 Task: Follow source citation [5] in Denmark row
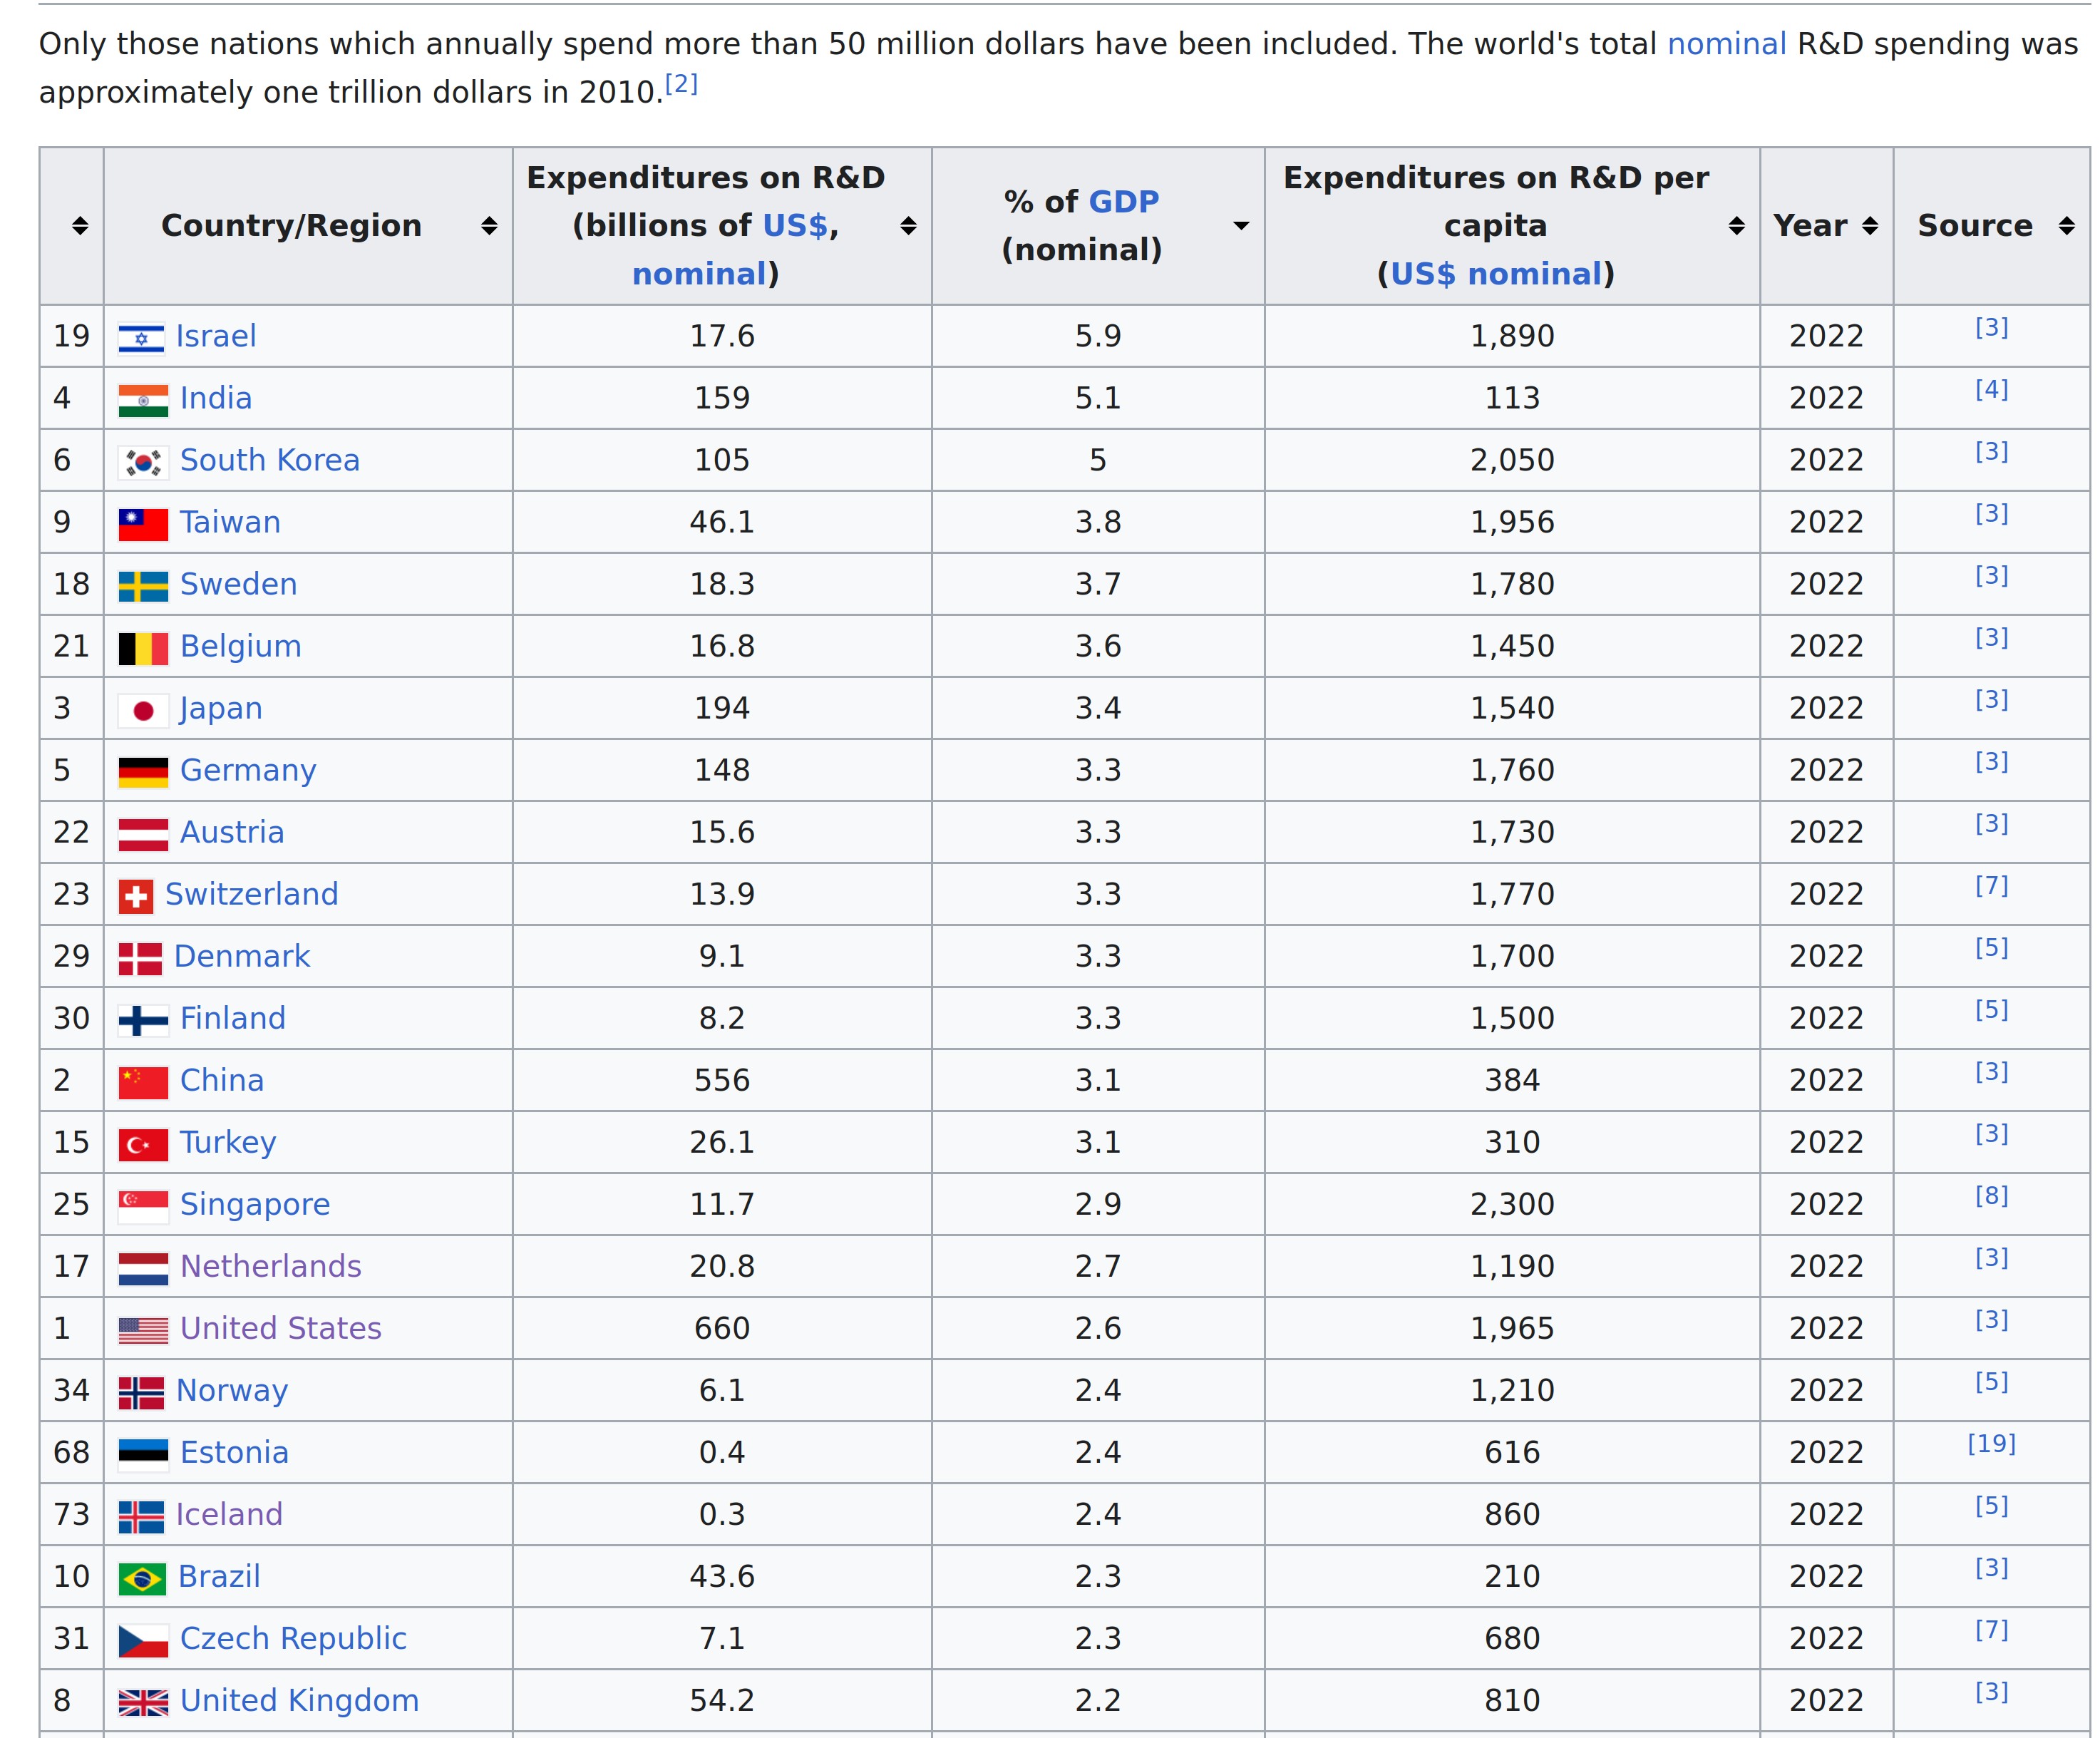coord(1991,948)
